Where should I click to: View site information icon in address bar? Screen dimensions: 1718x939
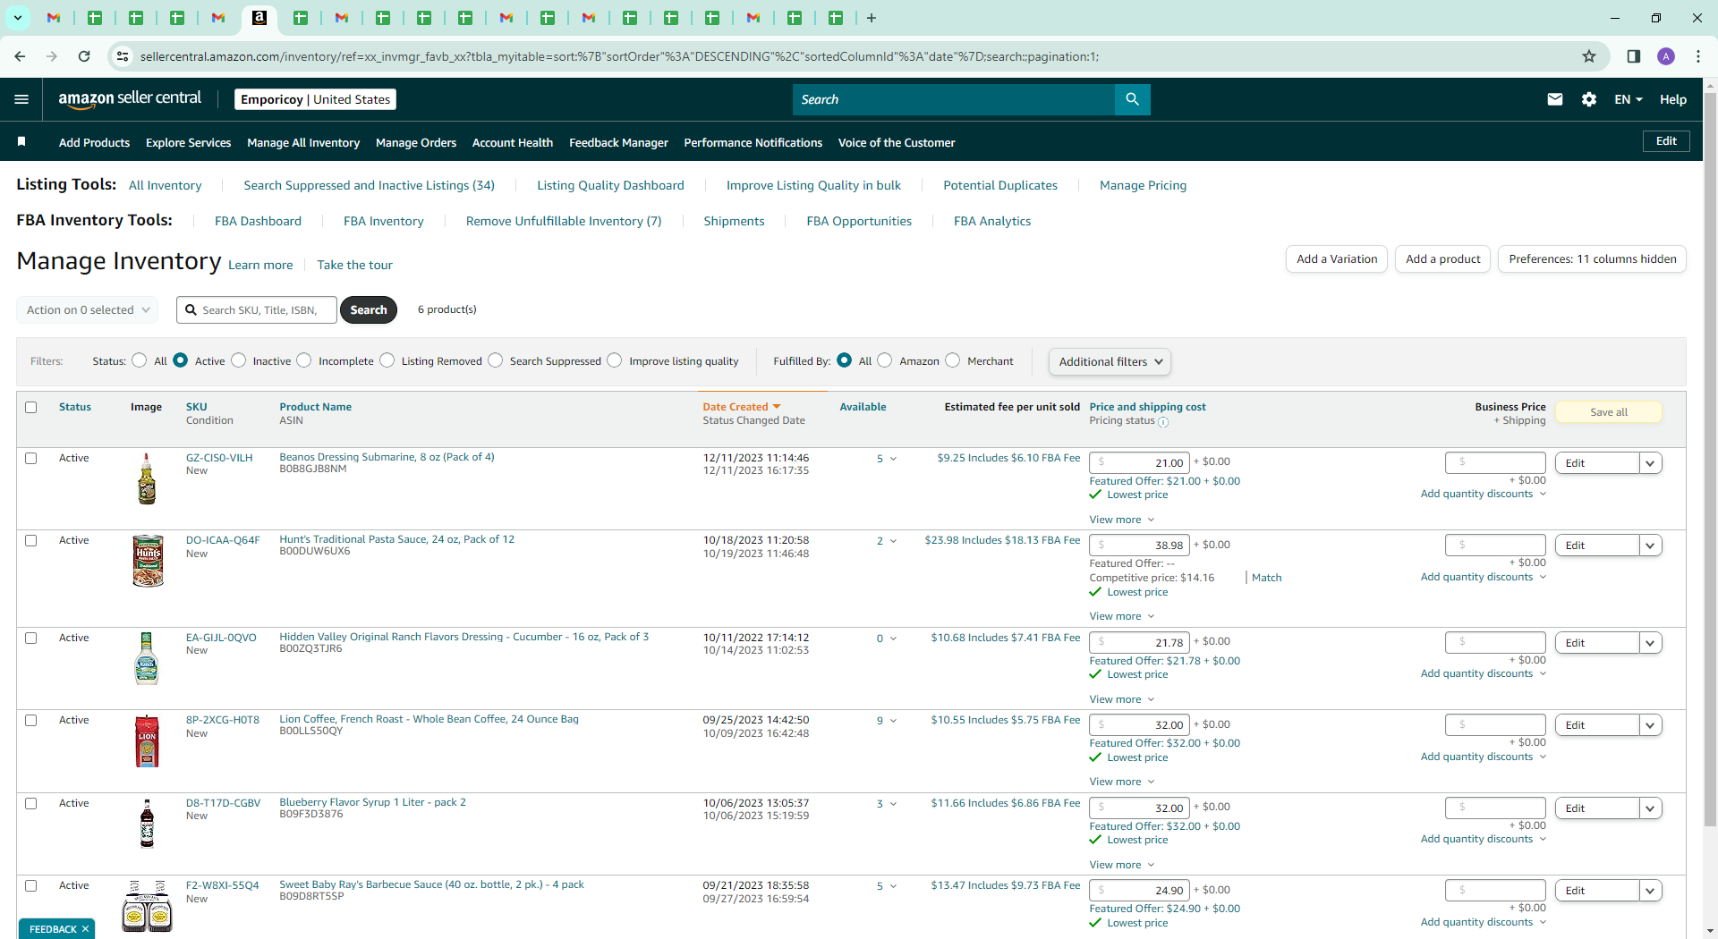[123, 56]
